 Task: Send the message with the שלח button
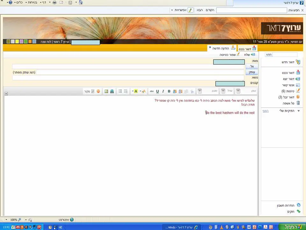pyautogui.click(x=247, y=55)
